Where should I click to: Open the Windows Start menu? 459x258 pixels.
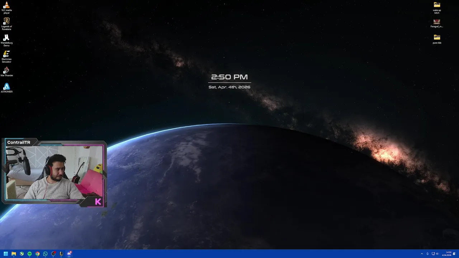[x=6, y=254]
